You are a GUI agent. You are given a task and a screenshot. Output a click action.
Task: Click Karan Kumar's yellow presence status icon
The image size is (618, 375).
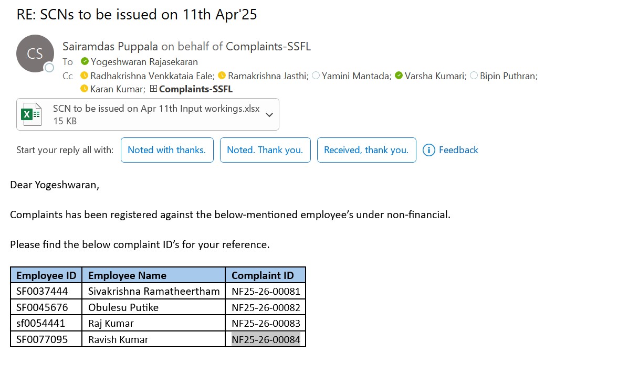click(84, 89)
